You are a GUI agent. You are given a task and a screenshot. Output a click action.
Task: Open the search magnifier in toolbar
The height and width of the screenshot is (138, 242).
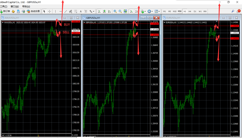click(233, 11)
